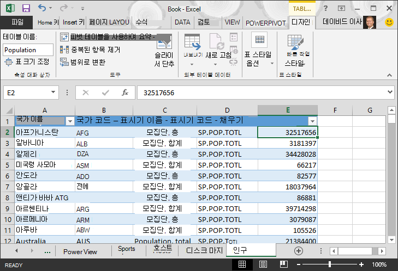398x271 pixels.
Task: Edit the table name field Population
Action: pos(28,50)
